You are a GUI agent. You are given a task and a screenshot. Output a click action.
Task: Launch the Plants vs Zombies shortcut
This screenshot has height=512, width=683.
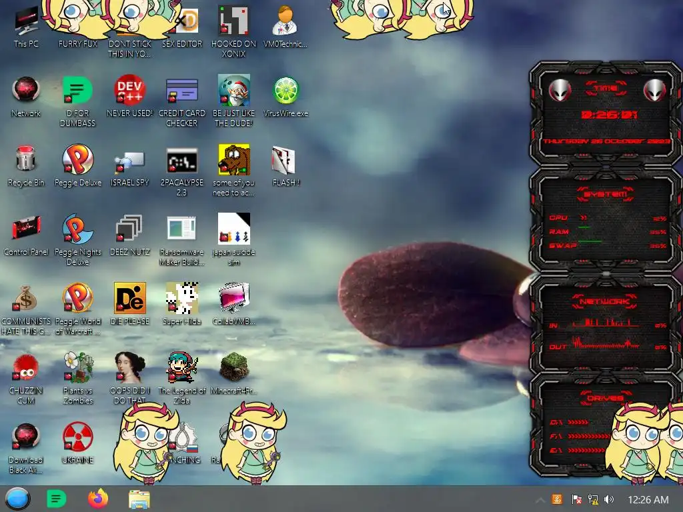pos(77,378)
